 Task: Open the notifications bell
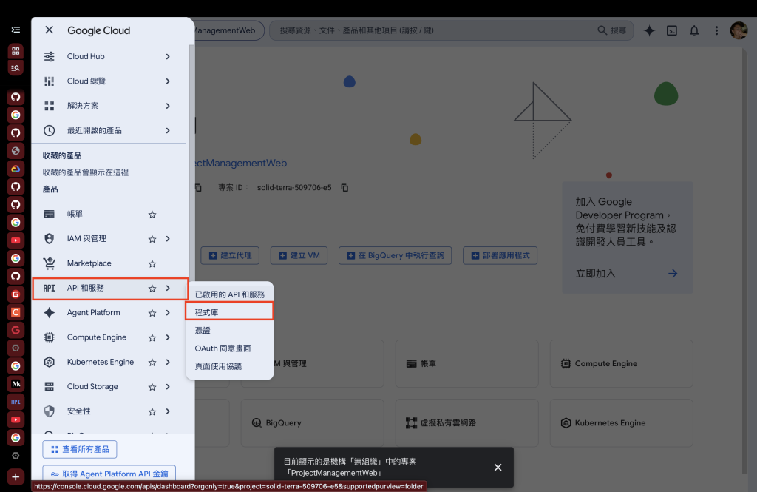pyautogui.click(x=694, y=30)
